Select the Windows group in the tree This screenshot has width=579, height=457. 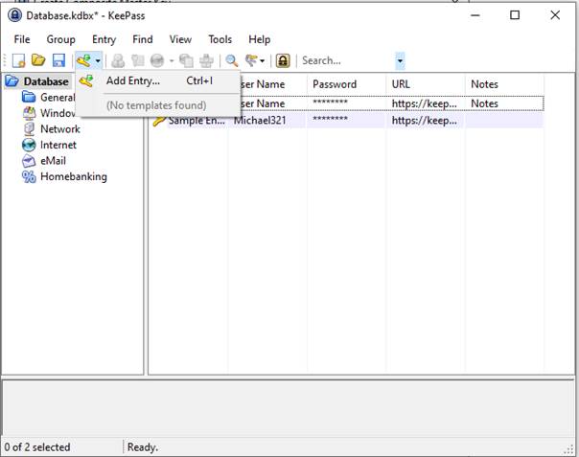58,113
